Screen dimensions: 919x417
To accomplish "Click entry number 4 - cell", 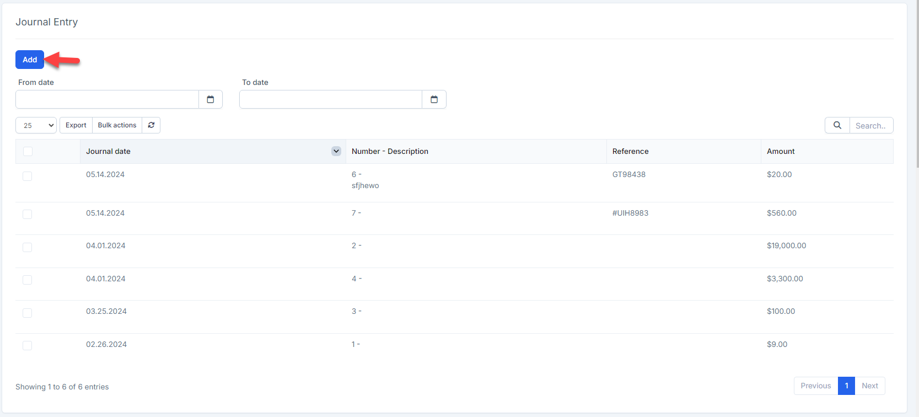I will [x=357, y=279].
